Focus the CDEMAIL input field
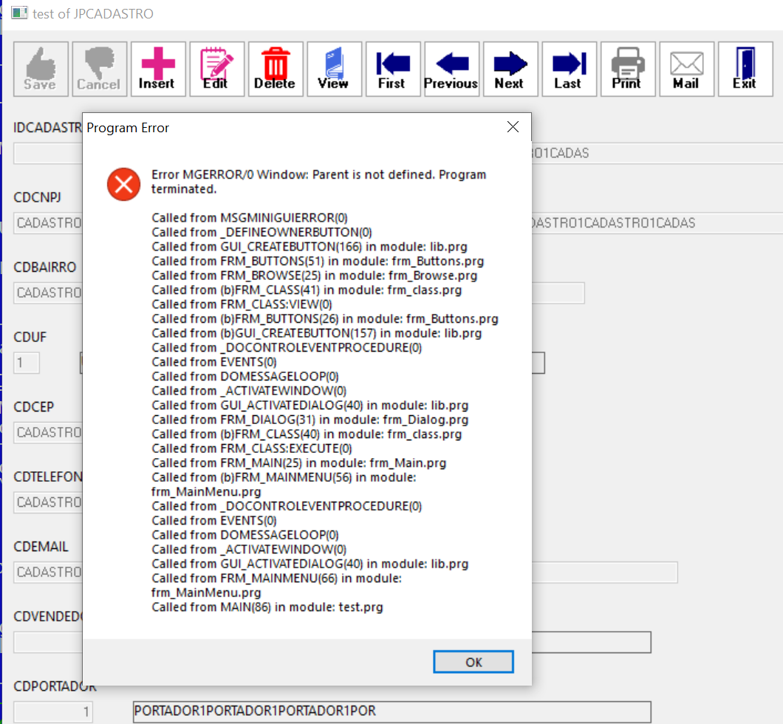This screenshot has width=783, height=724. pyautogui.click(x=48, y=573)
